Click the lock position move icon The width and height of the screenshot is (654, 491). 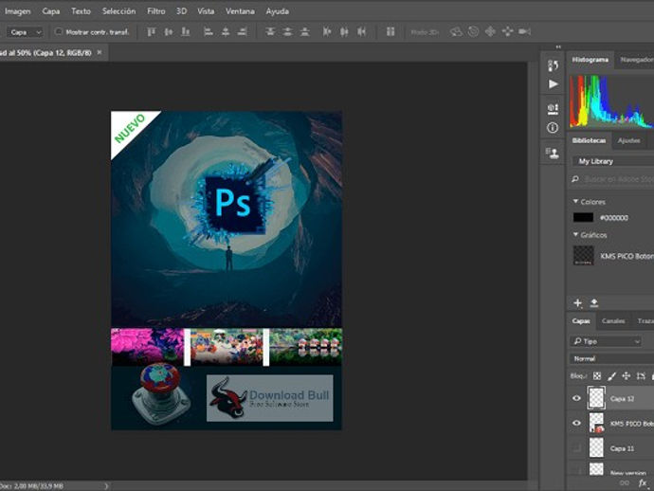pyautogui.click(x=626, y=376)
